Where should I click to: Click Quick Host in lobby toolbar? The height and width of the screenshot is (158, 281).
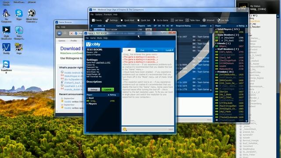coord(127,20)
